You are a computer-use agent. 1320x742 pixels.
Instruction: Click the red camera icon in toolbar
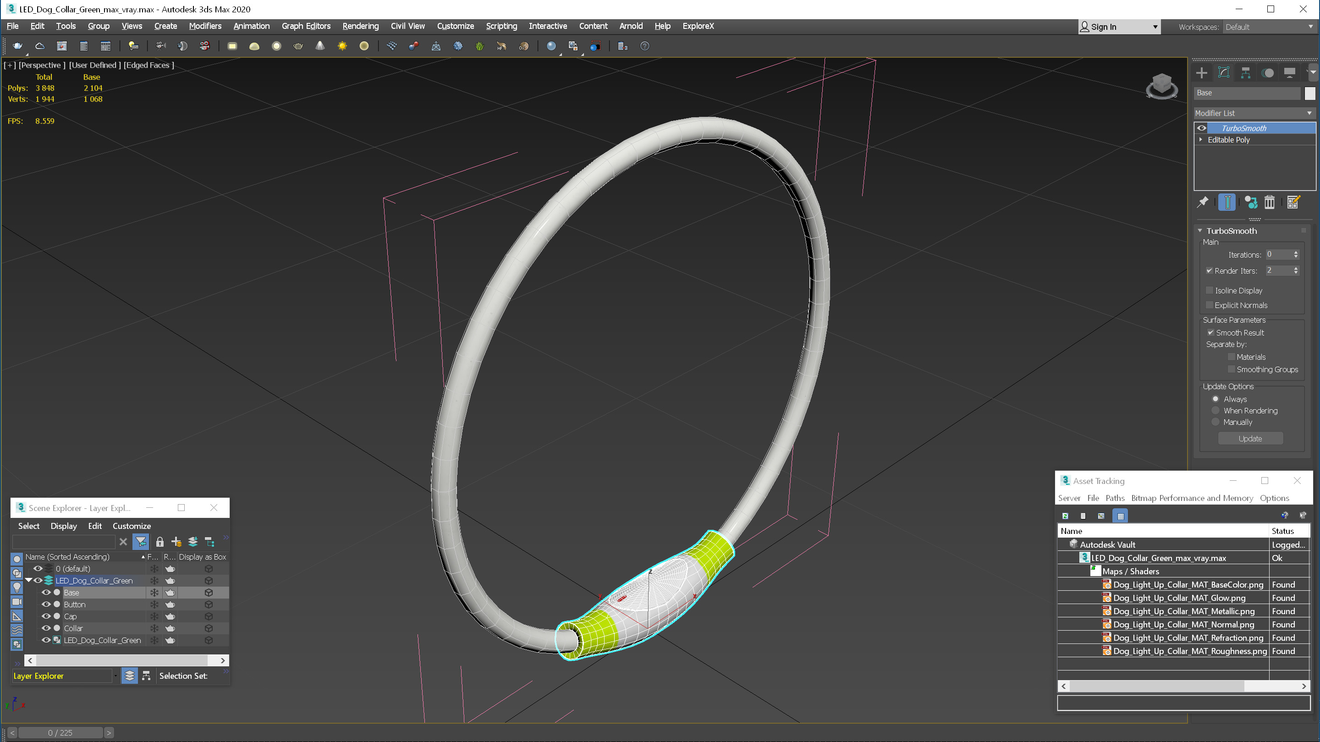coord(204,46)
